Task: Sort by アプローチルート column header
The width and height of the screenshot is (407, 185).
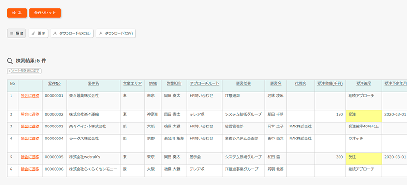Action: [x=204, y=84]
